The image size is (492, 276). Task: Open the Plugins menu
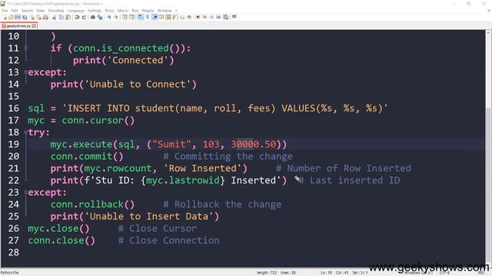tap(148, 11)
